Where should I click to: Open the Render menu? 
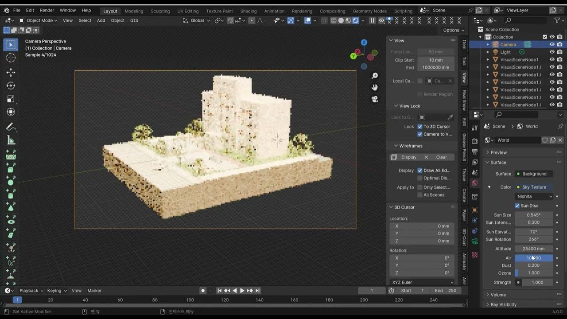pos(47,10)
